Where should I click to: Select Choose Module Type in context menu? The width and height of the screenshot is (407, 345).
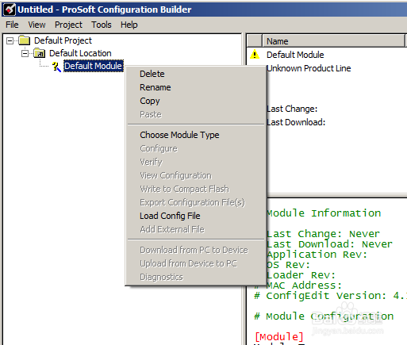pos(179,135)
